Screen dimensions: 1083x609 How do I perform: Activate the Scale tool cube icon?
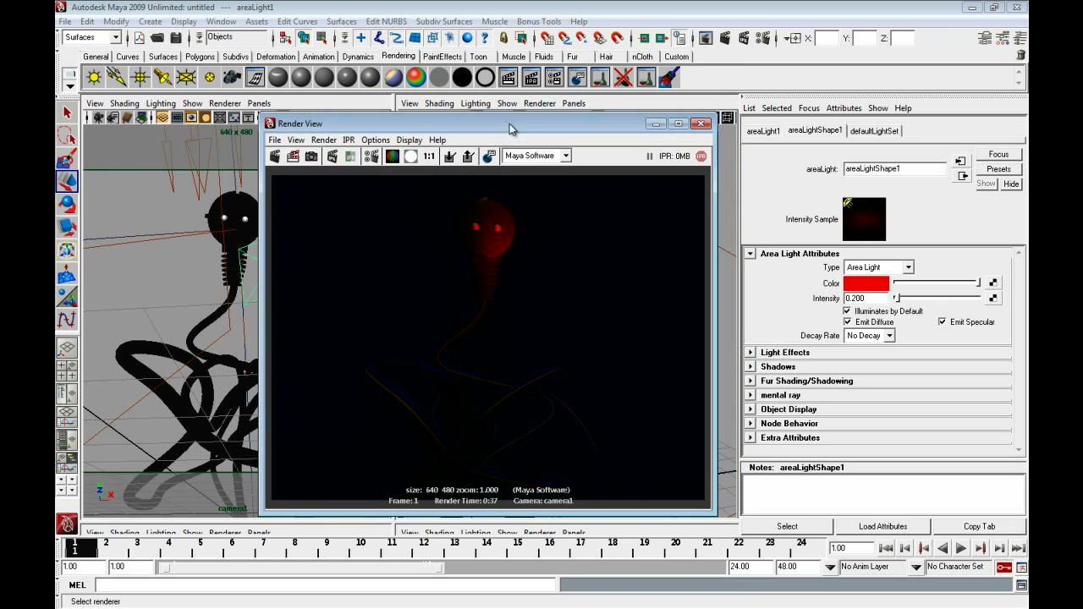pyautogui.click(x=67, y=227)
